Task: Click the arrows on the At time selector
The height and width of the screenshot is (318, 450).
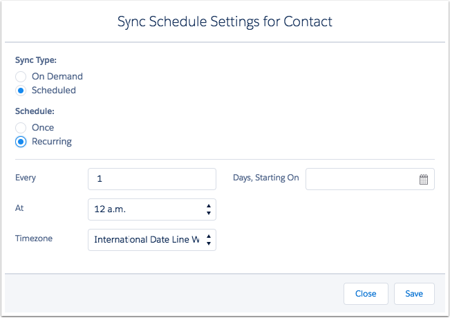Action: tap(209, 209)
